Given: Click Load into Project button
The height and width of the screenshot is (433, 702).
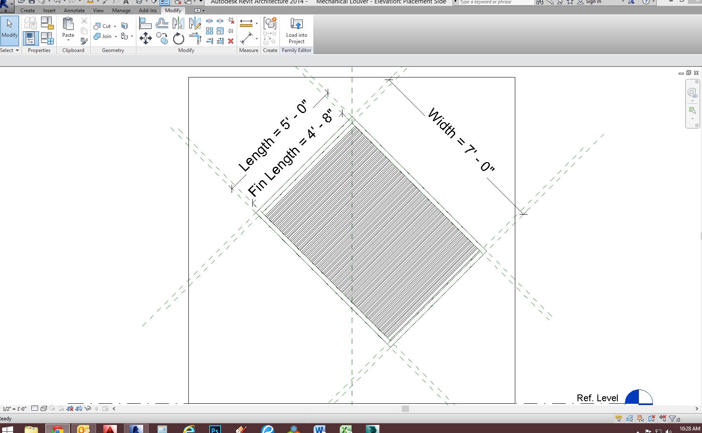Looking at the screenshot, I should [297, 30].
